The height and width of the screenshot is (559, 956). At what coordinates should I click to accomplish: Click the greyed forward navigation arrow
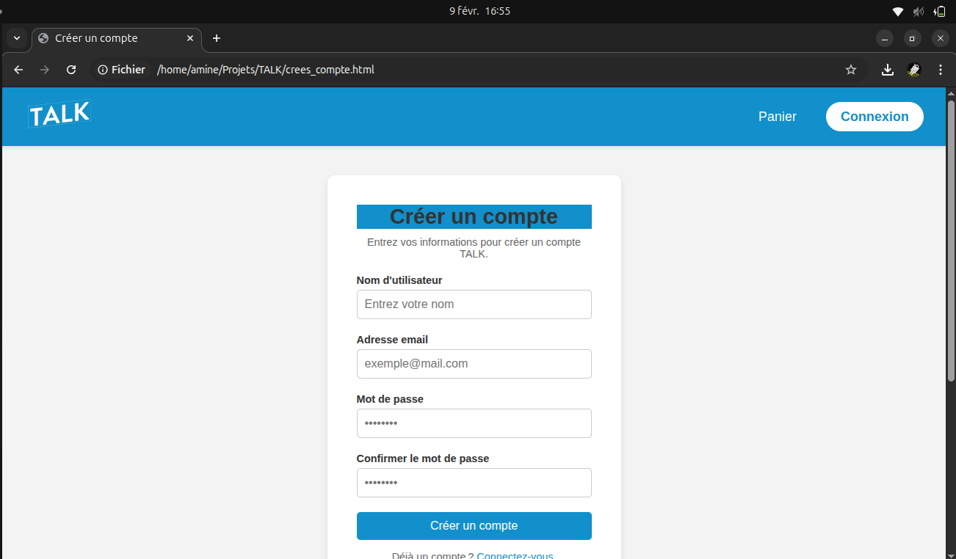(x=44, y=70)
